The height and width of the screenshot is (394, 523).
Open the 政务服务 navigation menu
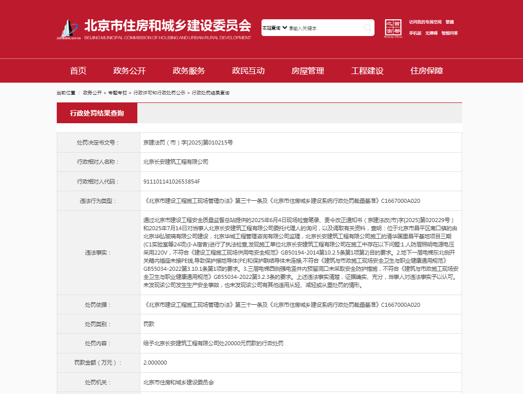pos(189,71)
